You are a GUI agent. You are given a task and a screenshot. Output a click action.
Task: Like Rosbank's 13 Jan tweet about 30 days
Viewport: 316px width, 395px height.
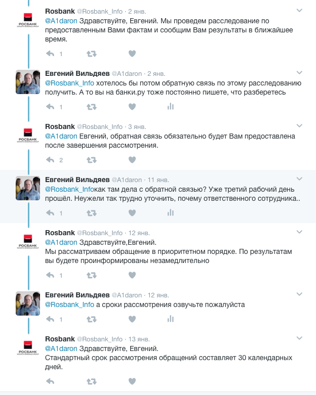(132, 381)
